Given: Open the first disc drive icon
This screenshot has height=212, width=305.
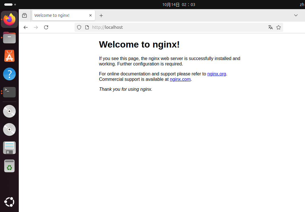Looking at the screenshot, I should (x=9, y=111).
